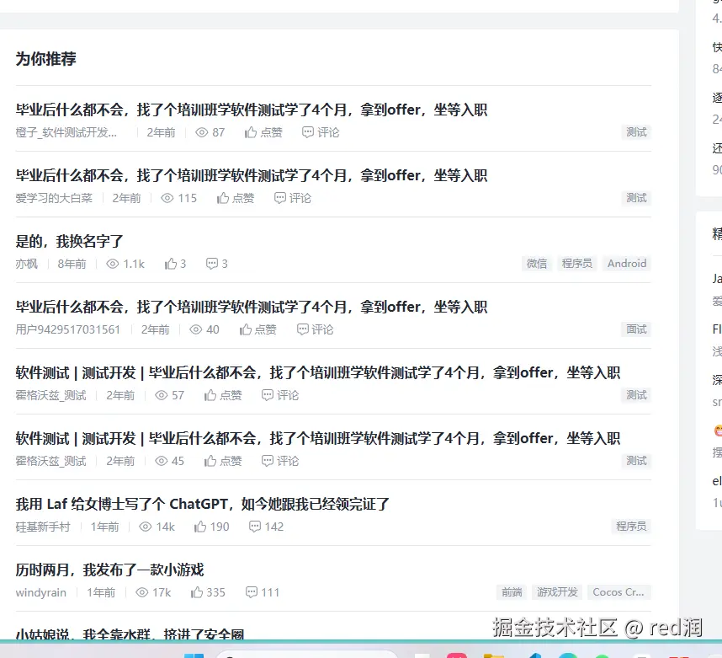Image resolution: width=722 pixels, height=658 pixels.
Task: Open a colorful app icon from the taskbar
Action: (x=455, y=654)
